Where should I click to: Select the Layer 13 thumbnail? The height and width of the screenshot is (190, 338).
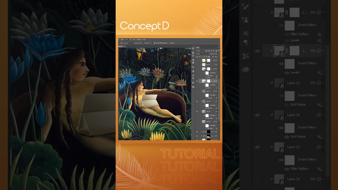tap(204, 64)
